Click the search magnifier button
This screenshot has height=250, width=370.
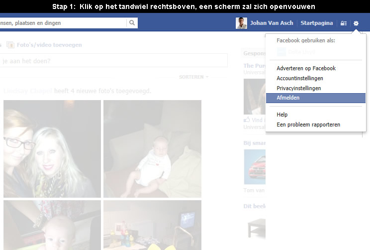[132, 23]
